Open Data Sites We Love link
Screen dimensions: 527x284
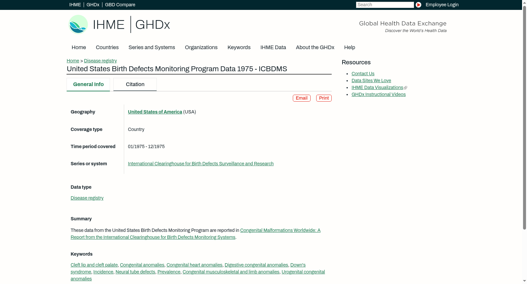[371, 80]
